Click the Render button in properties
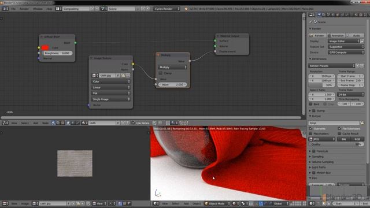 317,35
